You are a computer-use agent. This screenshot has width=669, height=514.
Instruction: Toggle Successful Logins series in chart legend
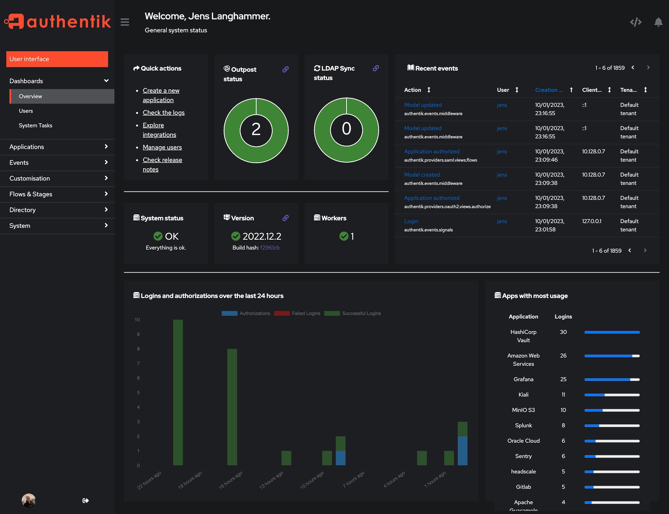352,313
